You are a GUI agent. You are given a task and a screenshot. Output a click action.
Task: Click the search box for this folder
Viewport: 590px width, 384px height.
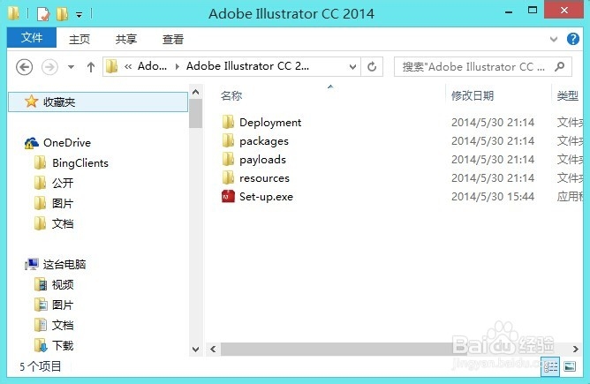click(x=481, y=66)
